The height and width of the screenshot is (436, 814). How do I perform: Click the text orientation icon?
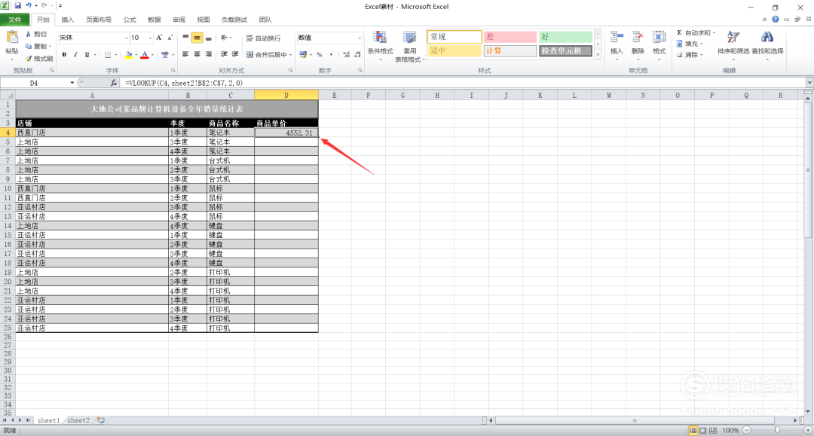225,38
